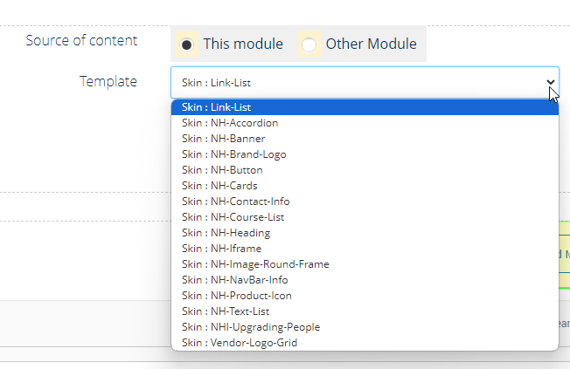Image resolution: width=570 pixels, height=369 pixels.
Task: Select the Other Module radio button
Action: tap(309, 44)
